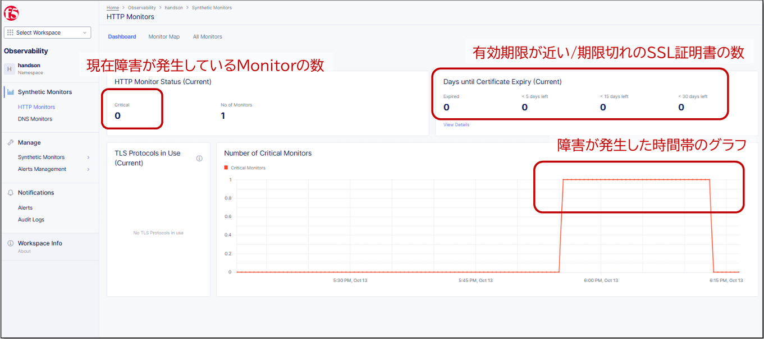Viewport: 764px width, 339px height.
Task: Click No TLS Protocols in use text
Action: (158, 233)
